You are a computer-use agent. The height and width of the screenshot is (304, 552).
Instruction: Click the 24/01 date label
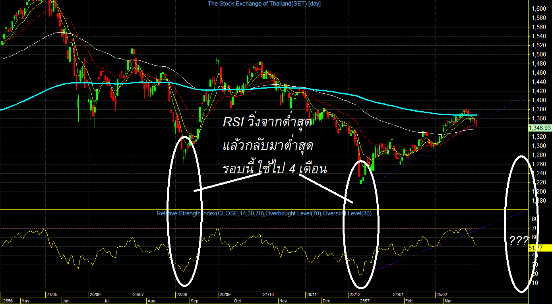pyautogui.click(x=398, y=295)
